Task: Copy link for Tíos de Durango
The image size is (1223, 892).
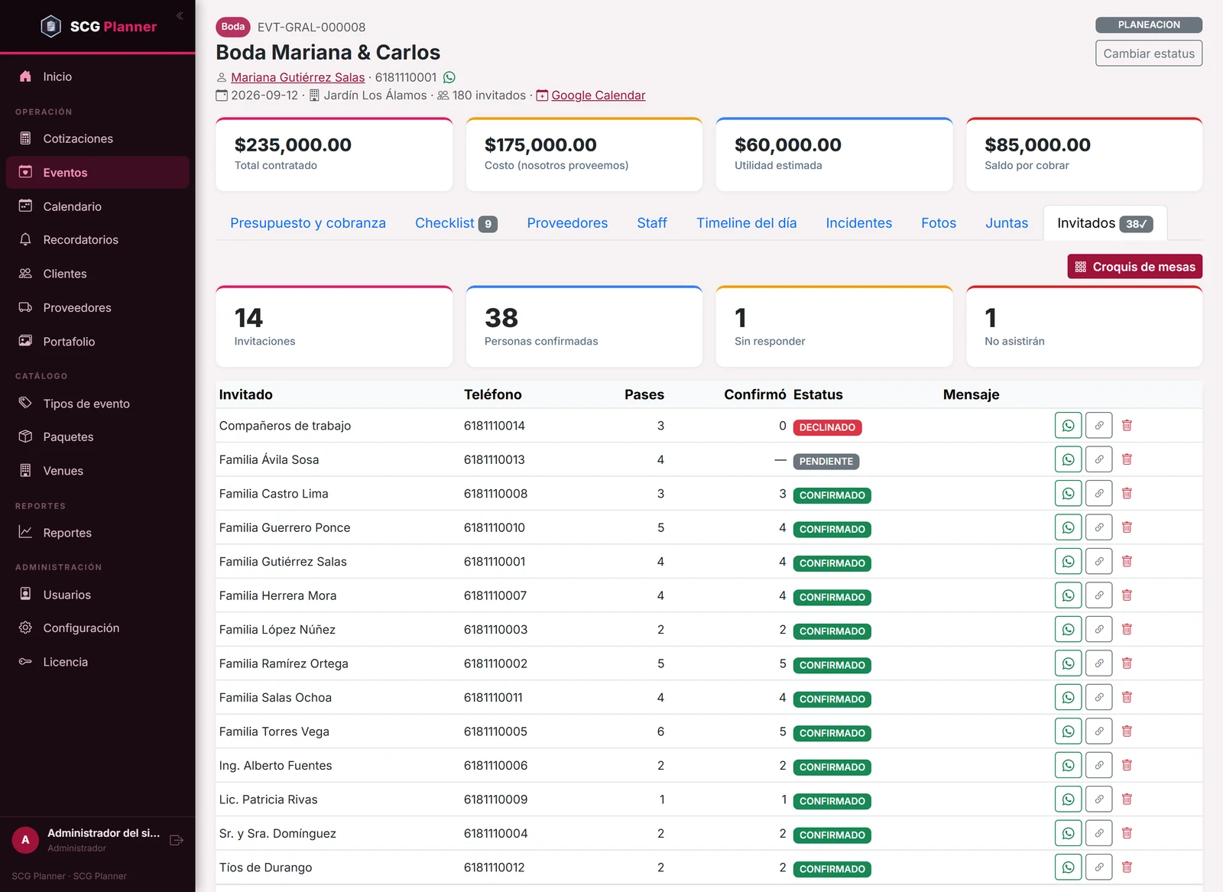Action: [x=1098, y=868]
